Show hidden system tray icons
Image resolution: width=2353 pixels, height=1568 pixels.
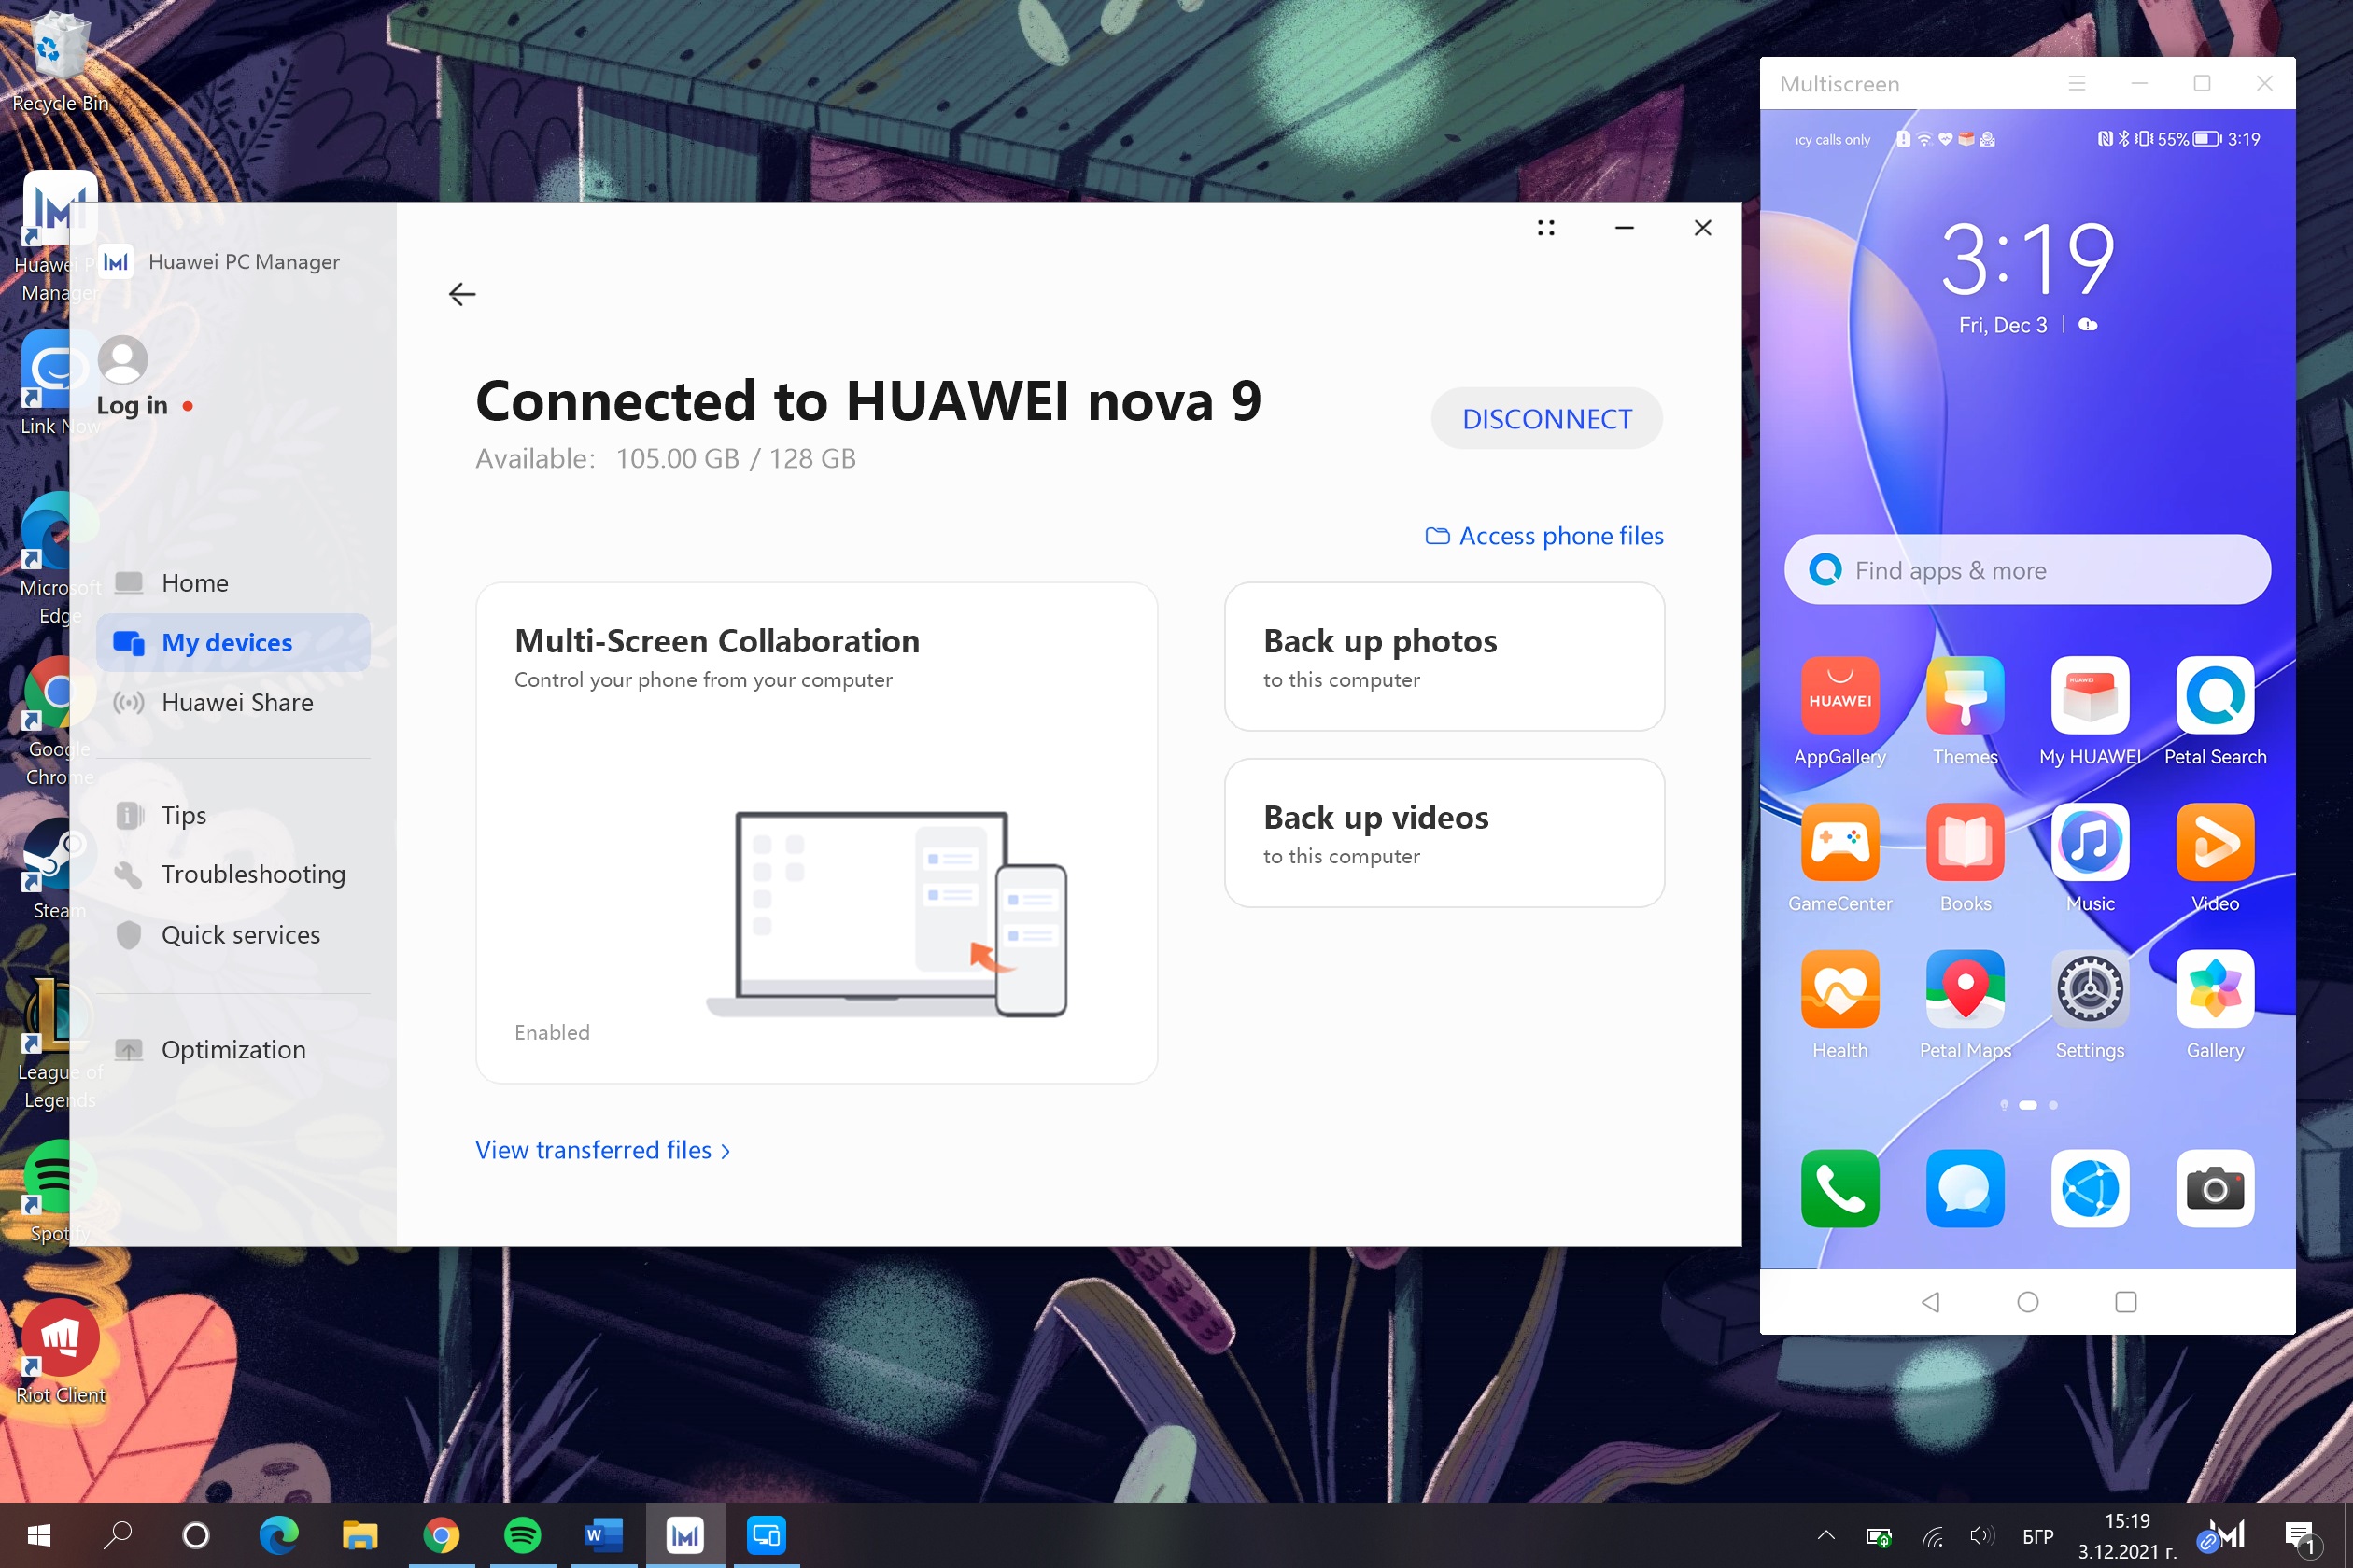[1825, 1535]
